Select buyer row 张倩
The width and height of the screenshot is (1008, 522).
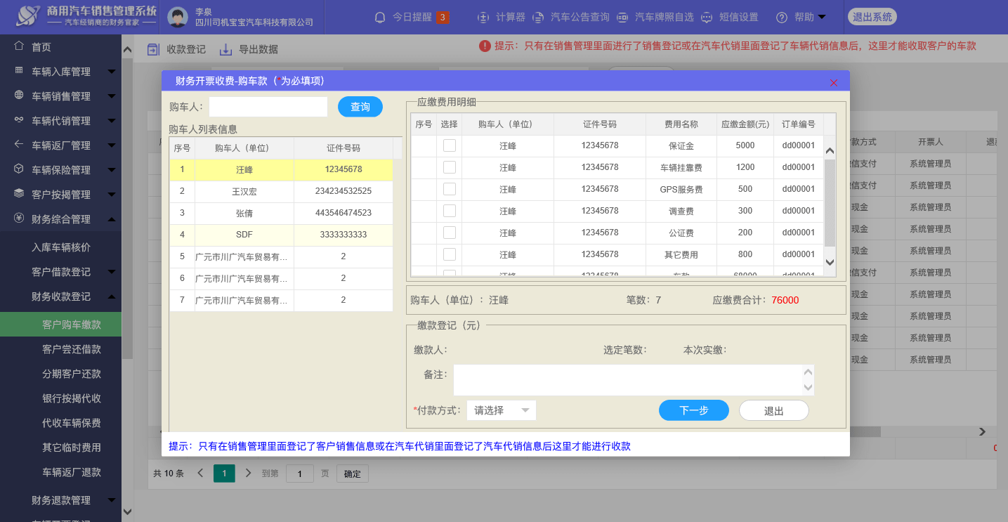tap(281, 213)
